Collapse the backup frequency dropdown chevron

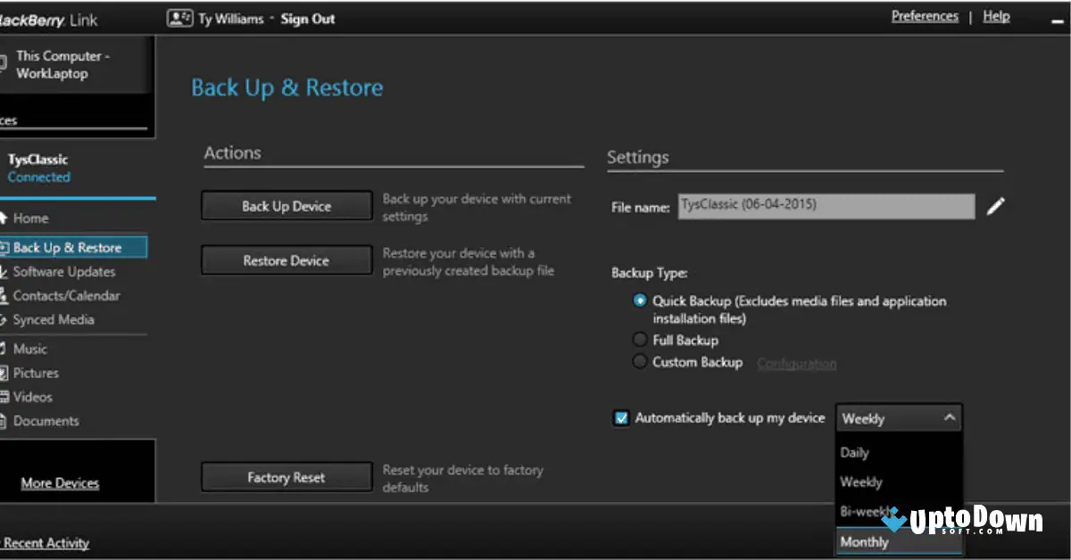pyautogui.click(x=951, y=416)
